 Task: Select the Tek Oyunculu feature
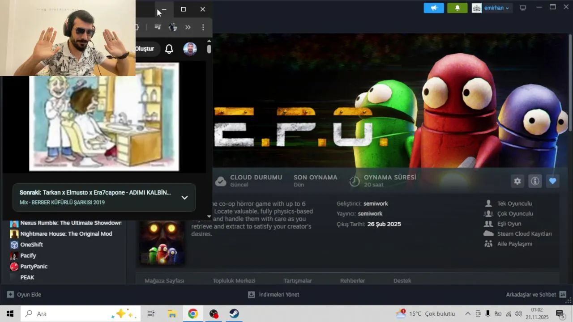(x=514, y=203)
